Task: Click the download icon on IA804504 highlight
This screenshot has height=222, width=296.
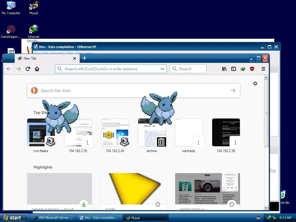Action: [84, 204]
